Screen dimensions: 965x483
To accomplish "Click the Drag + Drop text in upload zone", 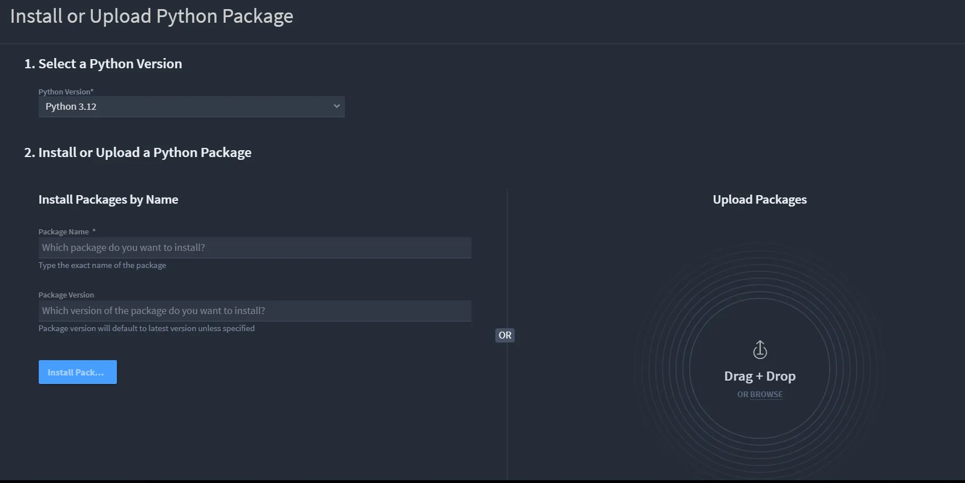I will [760, 376].
